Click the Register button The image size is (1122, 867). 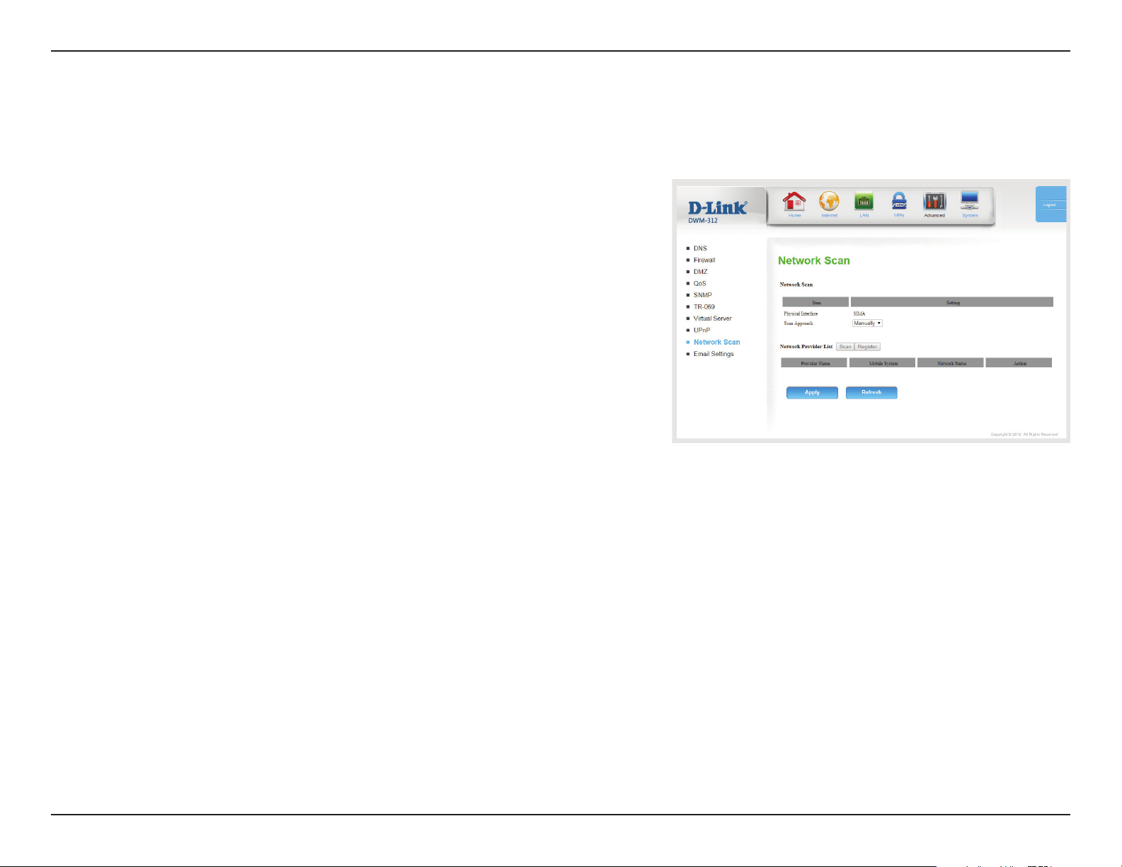coord(867,347)
